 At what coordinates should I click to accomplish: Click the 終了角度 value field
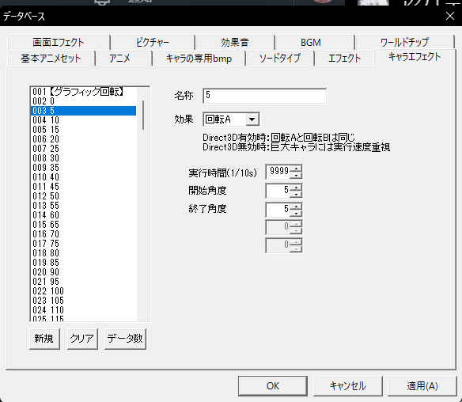pos(278,209)
